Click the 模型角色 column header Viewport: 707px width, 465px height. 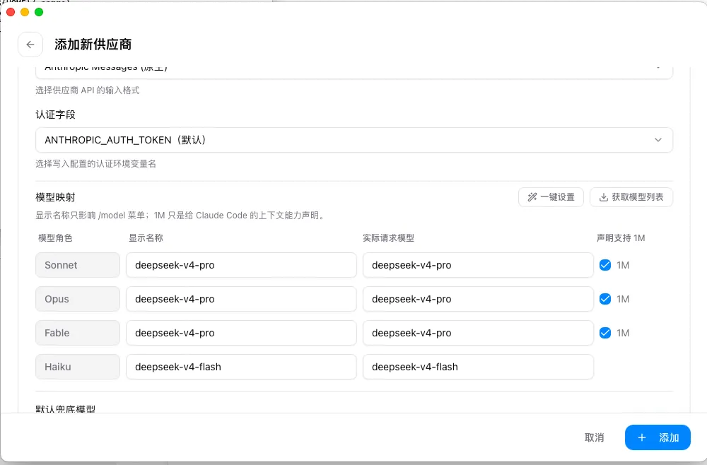pyautogui.click(x=55, y=238)
